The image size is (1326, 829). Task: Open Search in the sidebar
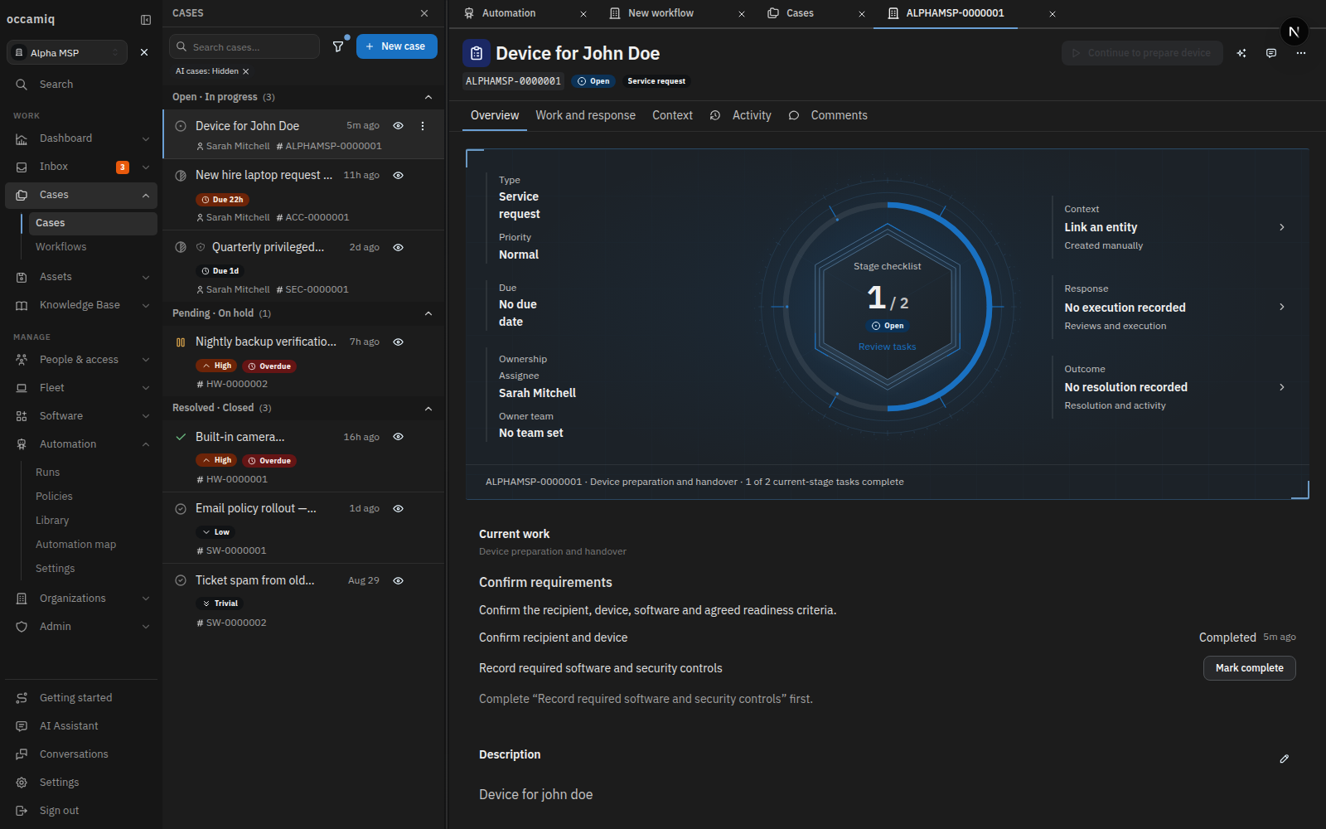pos(81,85)
